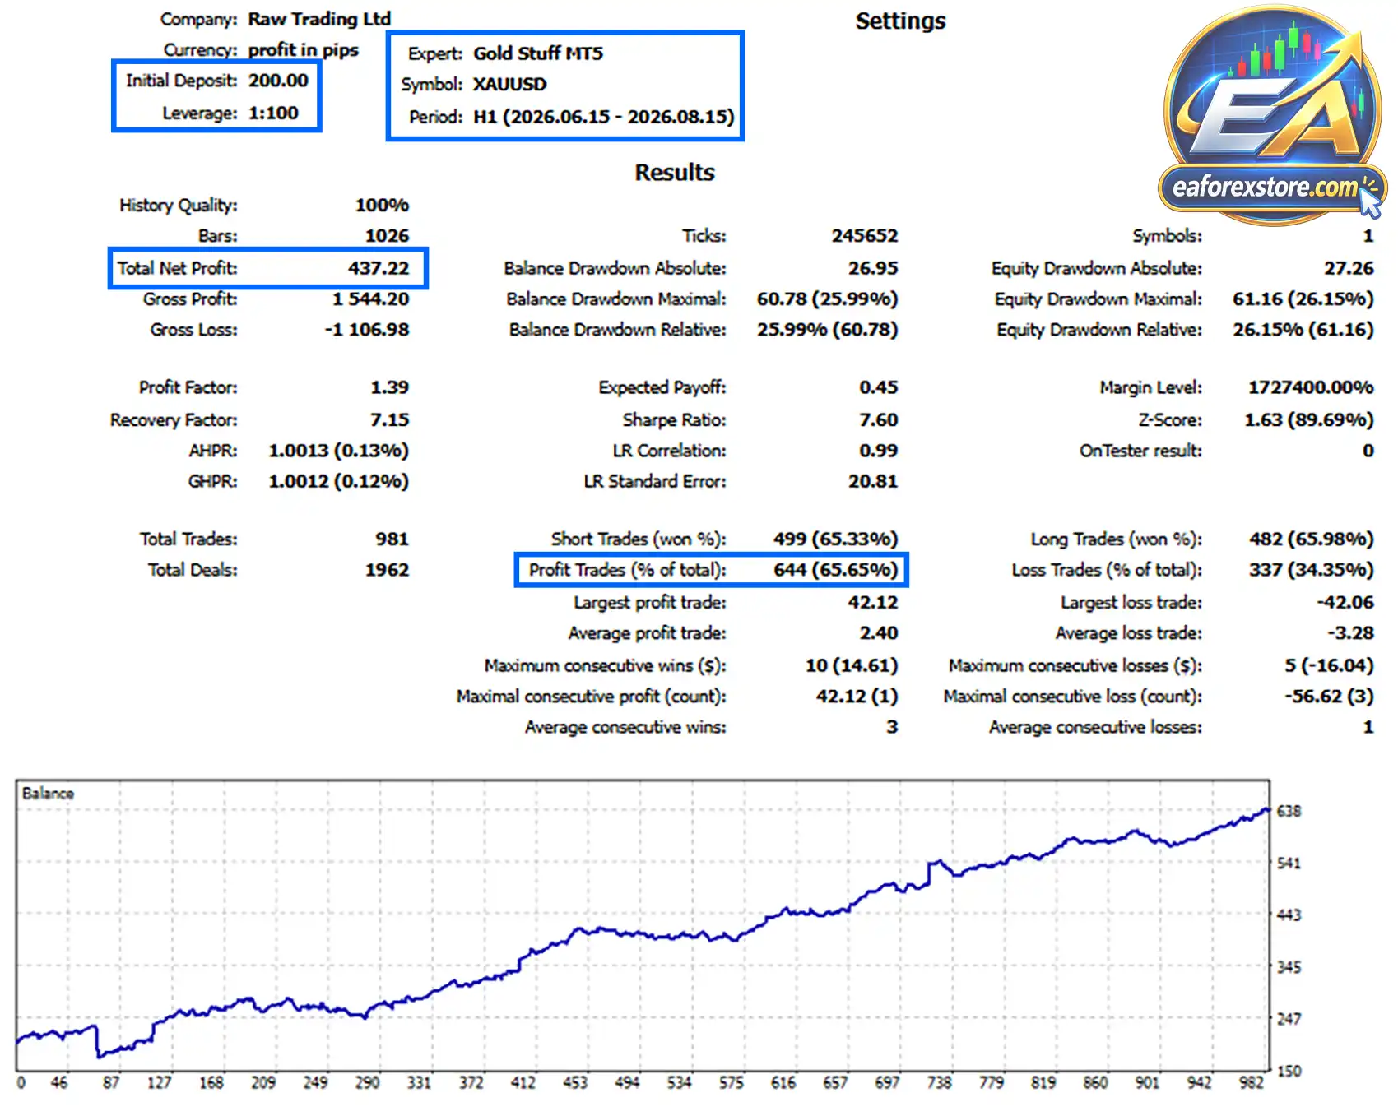Click the Average profit trade value "2.40"

click(878, 633)
